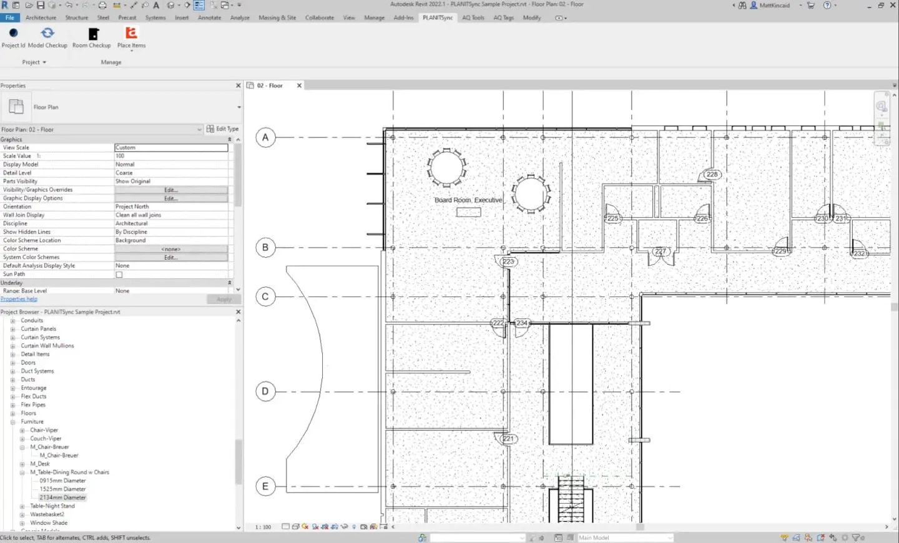Click Edit for Visibility/Graphics Overrides
The width and height of the screenshot is (899, 543).
click(171, 190)
